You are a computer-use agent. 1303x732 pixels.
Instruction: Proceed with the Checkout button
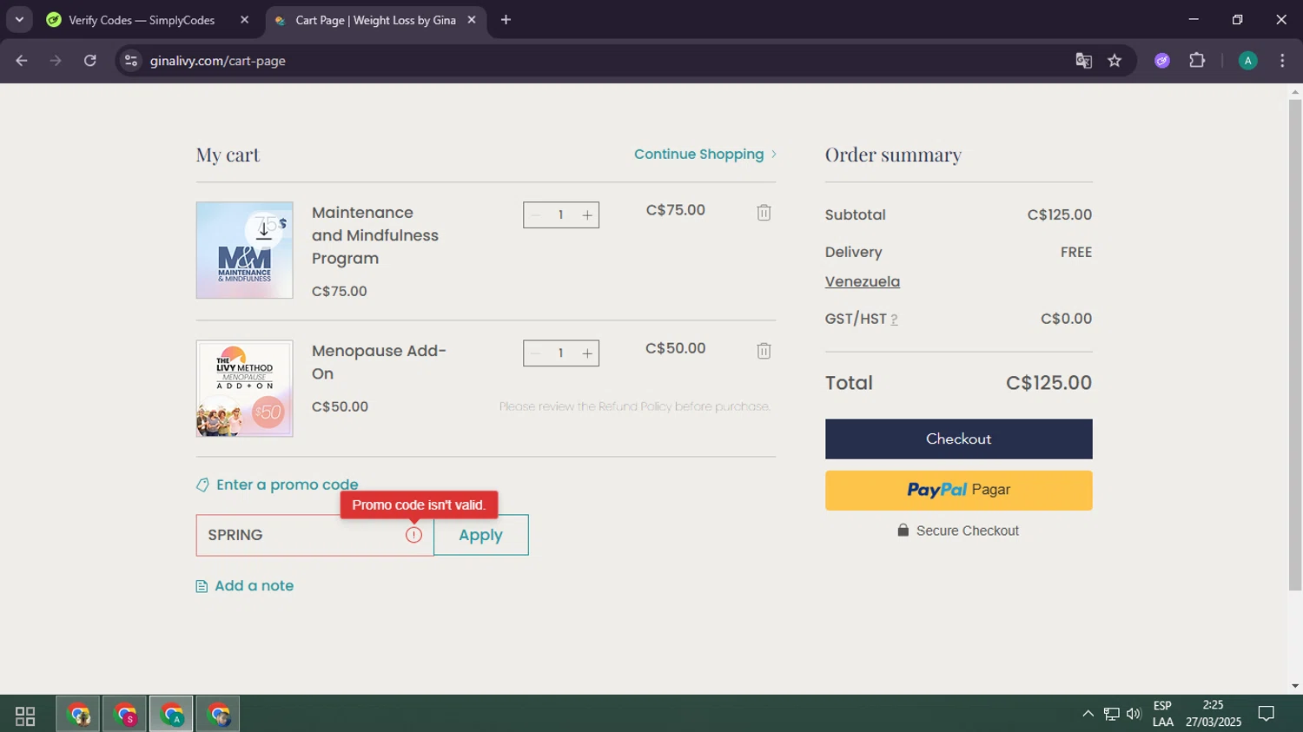click(958, 439)
